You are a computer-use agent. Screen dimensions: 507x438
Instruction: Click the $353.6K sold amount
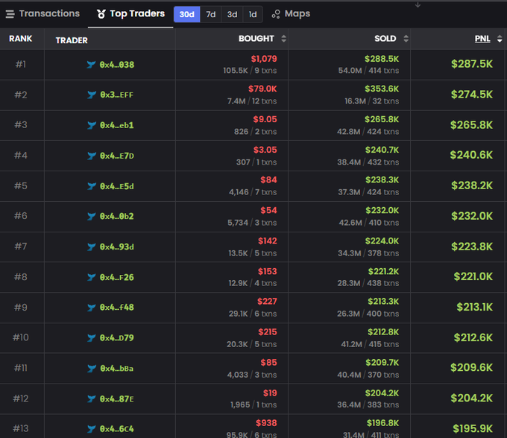pos(382,89)
